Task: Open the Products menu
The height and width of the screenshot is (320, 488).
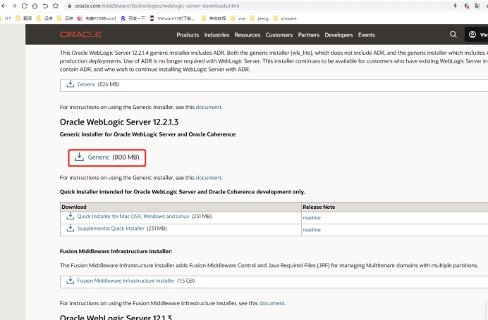Action: (188, 34)
